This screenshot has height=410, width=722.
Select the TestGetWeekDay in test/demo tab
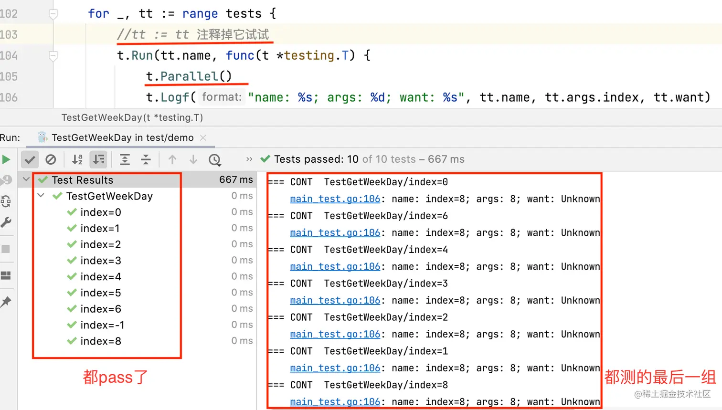122,137
